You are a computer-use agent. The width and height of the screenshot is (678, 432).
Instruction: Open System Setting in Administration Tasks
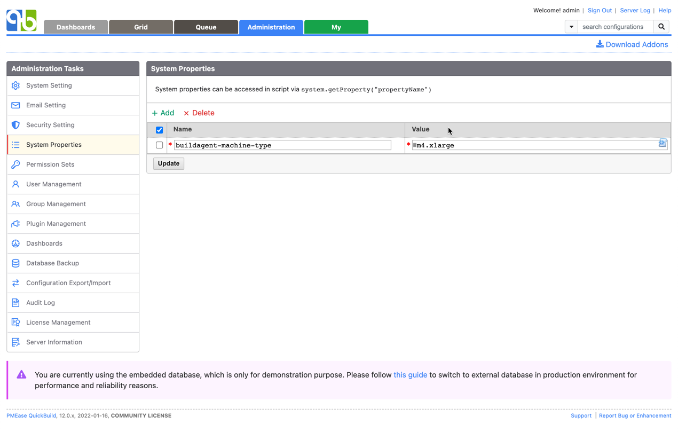(x=73, y=85)
